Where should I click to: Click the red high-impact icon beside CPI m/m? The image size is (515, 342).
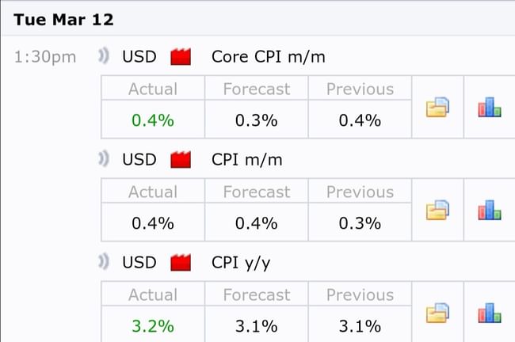[x=181, y=160]
